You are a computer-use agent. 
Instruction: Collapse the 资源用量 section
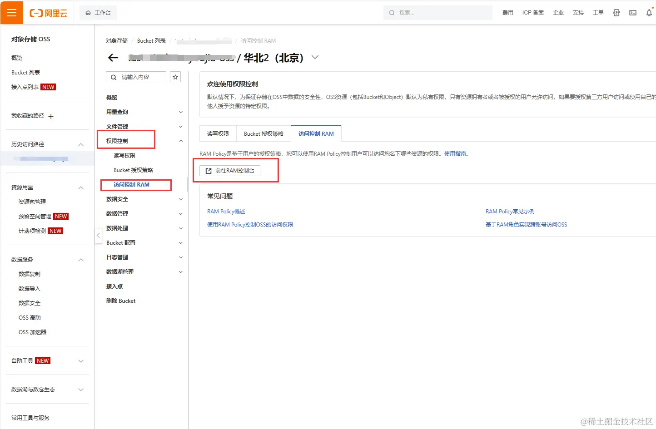pos(81,187)
